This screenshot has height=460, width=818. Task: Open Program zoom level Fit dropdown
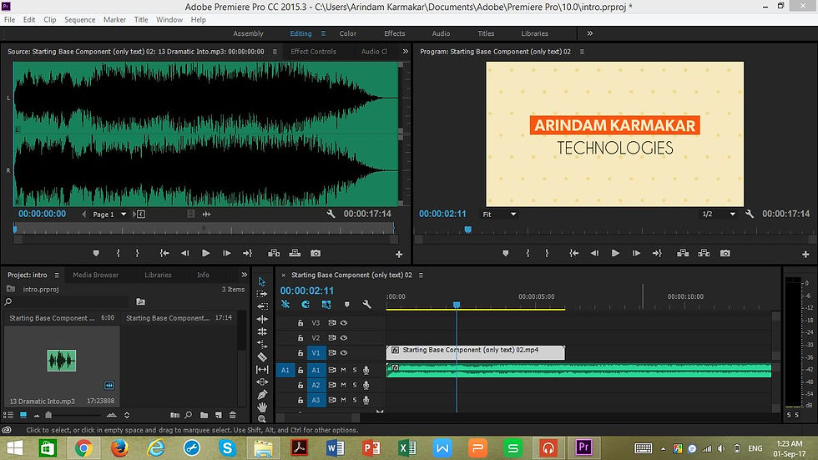(x=499, y=215)
